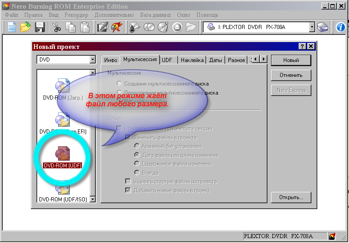The image size is (349, 243).
Task: Click the recorder drive icon beside combo box
Action: tap(323, 27)
